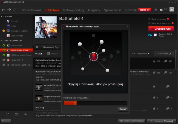Click the checkmark icon in sidebar footer
This screenshot has height=124, width=178.
click(16, 114)
